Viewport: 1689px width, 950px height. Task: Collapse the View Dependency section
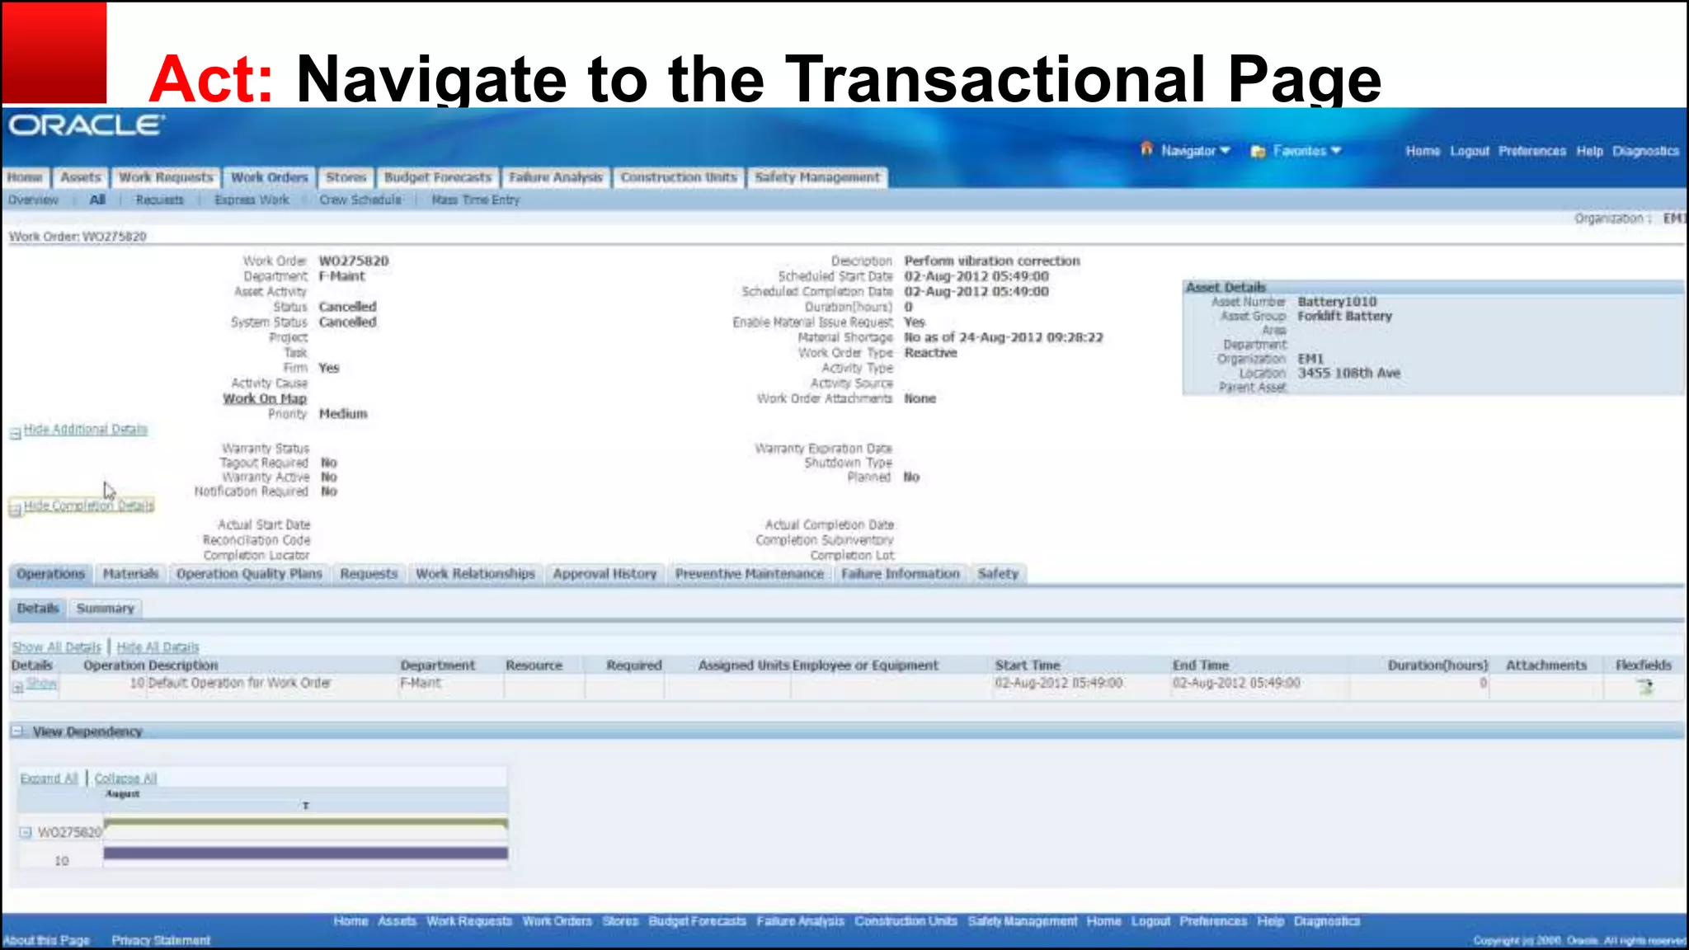pyautogui.click(x=17, y=731)
